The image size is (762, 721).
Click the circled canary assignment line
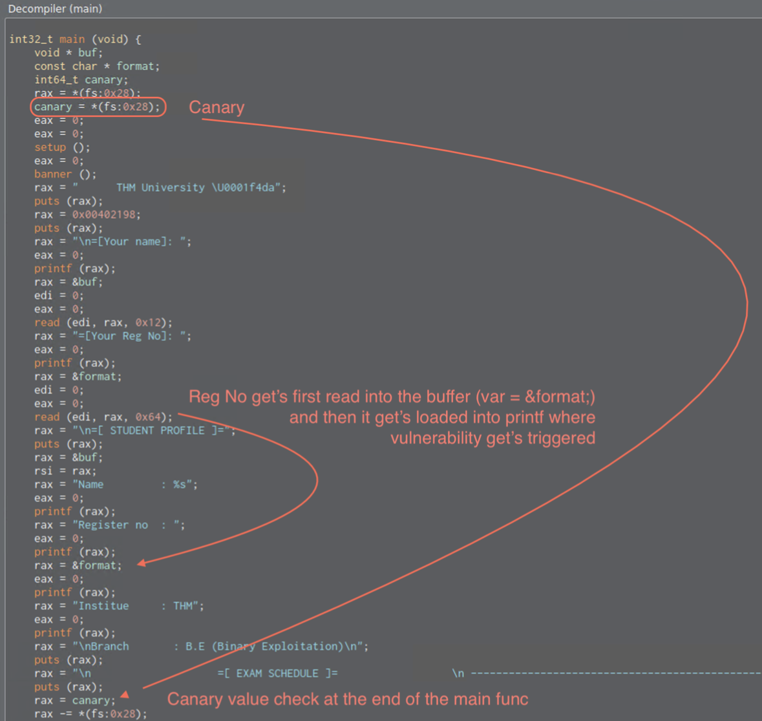tap(97, 107)
